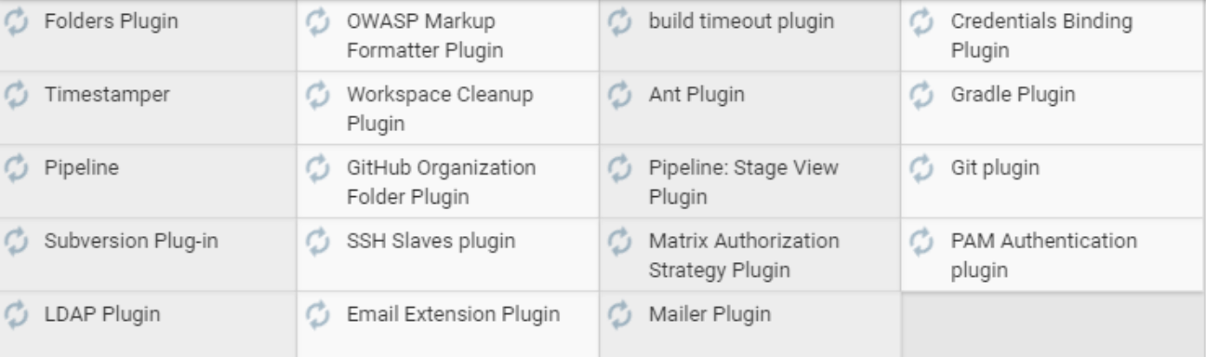Click the spinner icon beside SSH Slaves plugin

317,242
